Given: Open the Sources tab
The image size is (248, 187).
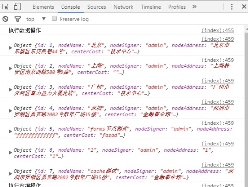Looking at the screenshot, I should click(97, 7).
